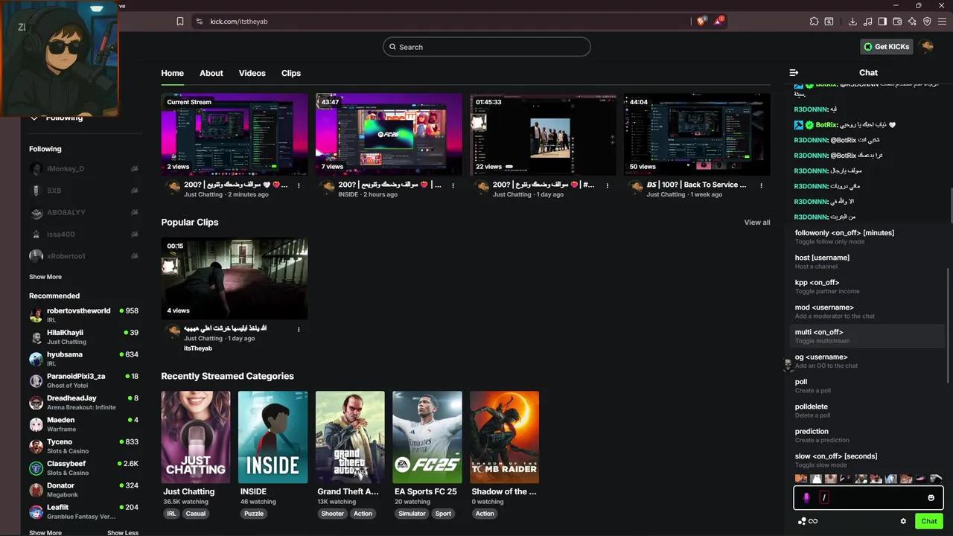Open the media control music note icon
This screenshot has height=536, width=953.
[x=867, y=22]
